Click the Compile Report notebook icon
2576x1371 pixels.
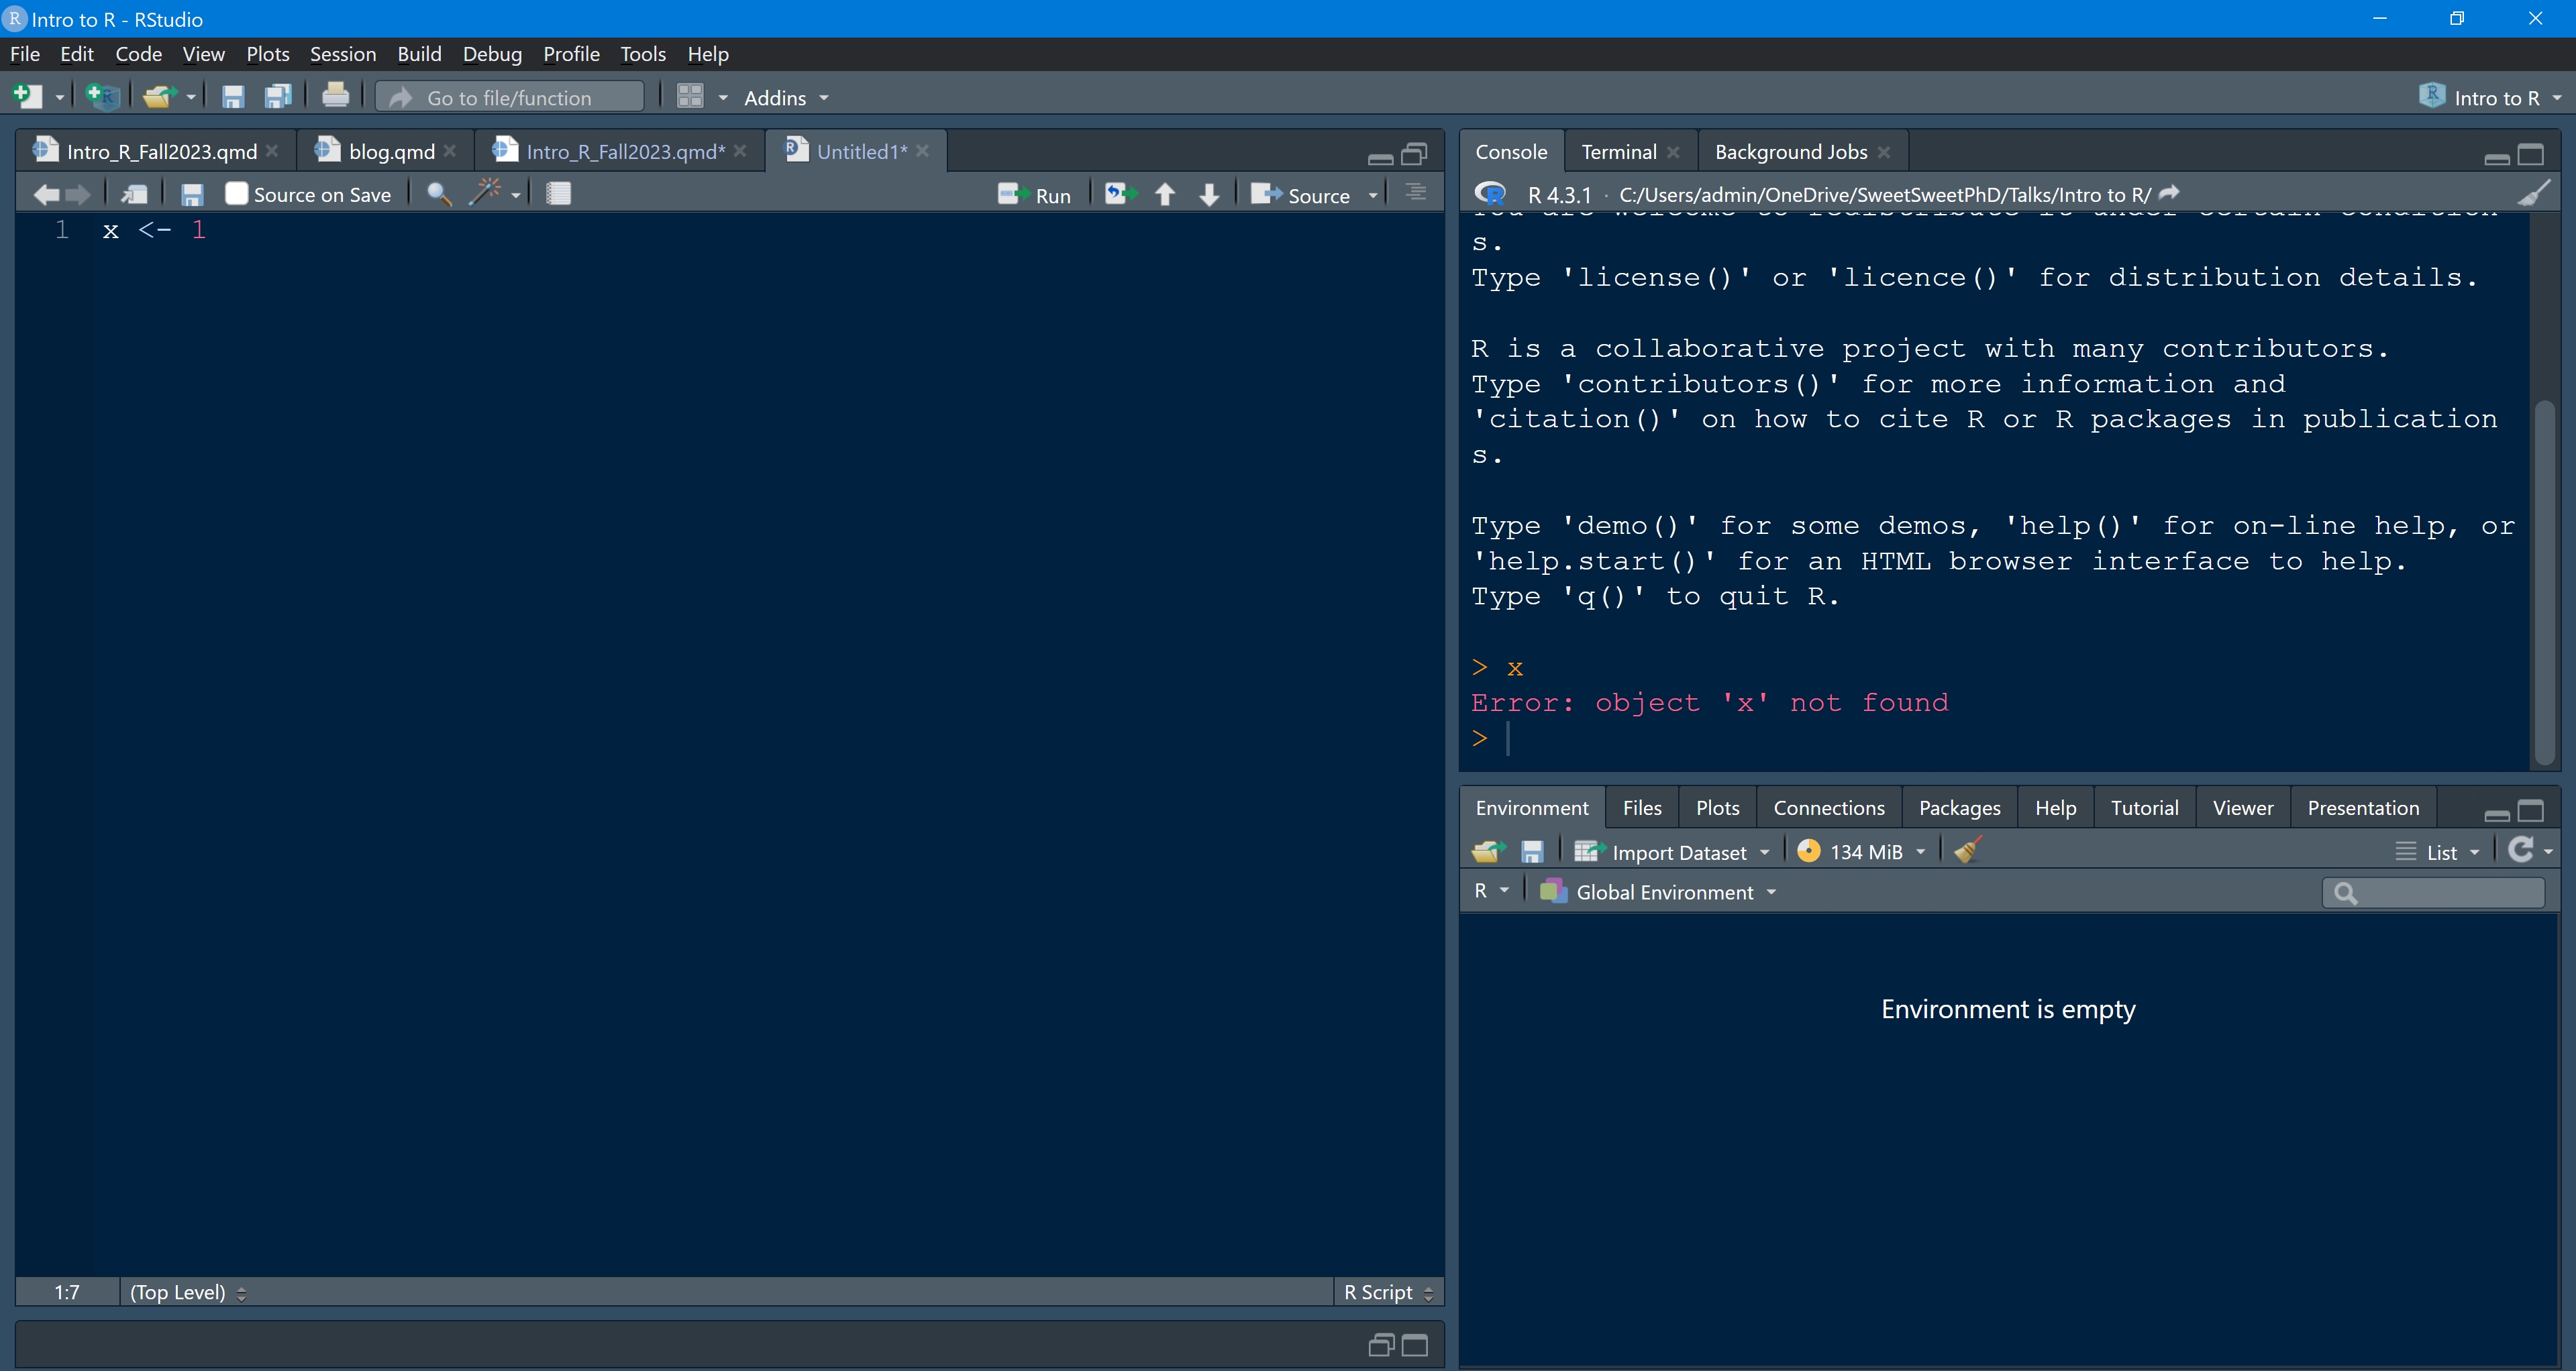point(558,194)
